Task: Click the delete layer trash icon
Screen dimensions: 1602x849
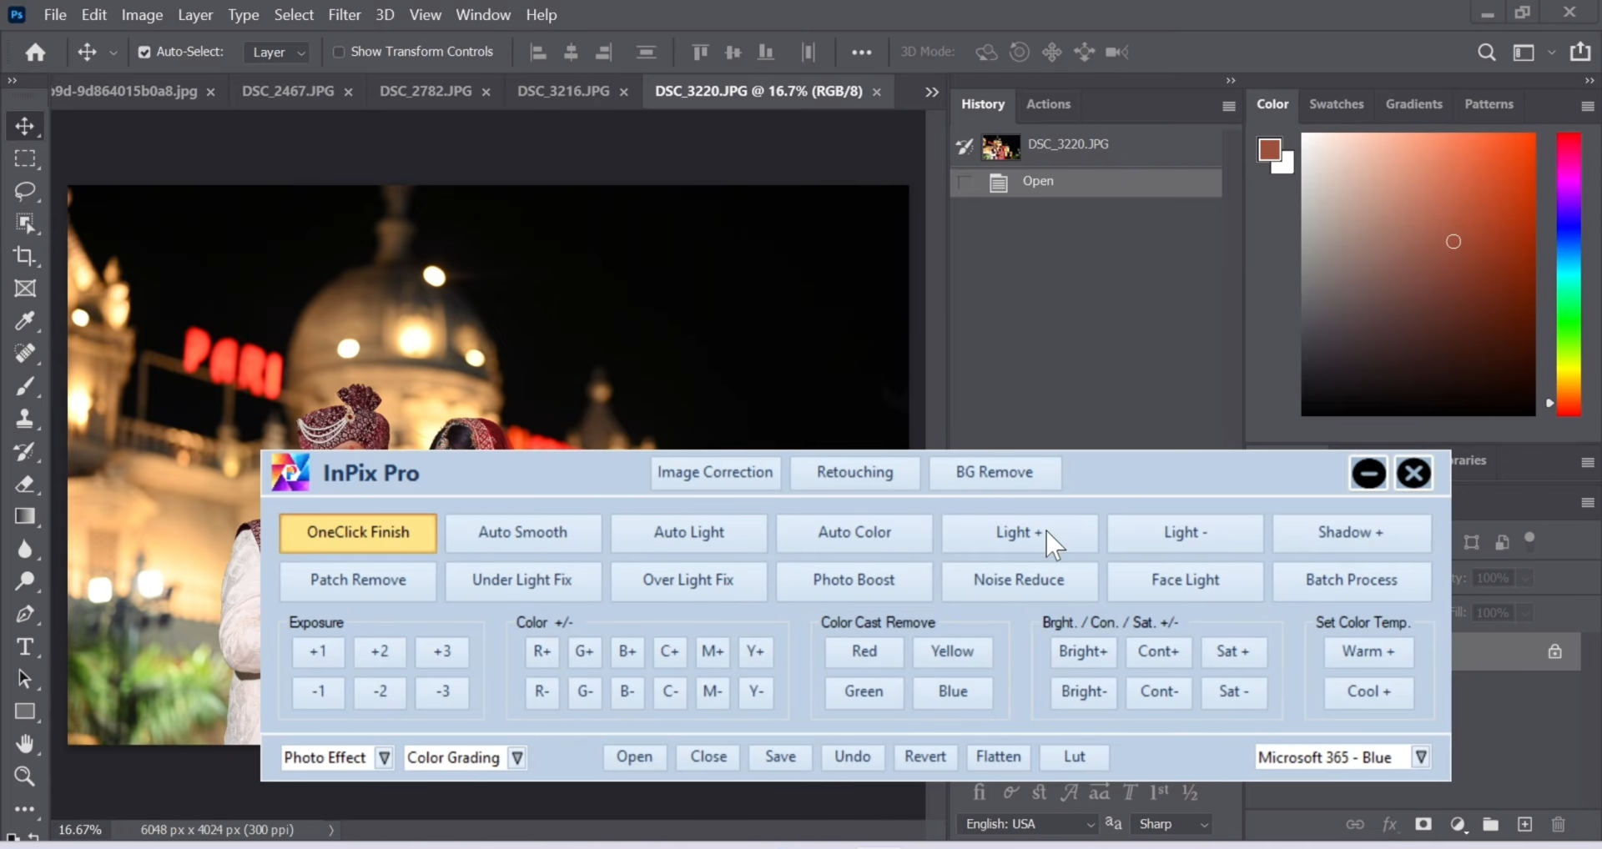Action: point(1558,825)
